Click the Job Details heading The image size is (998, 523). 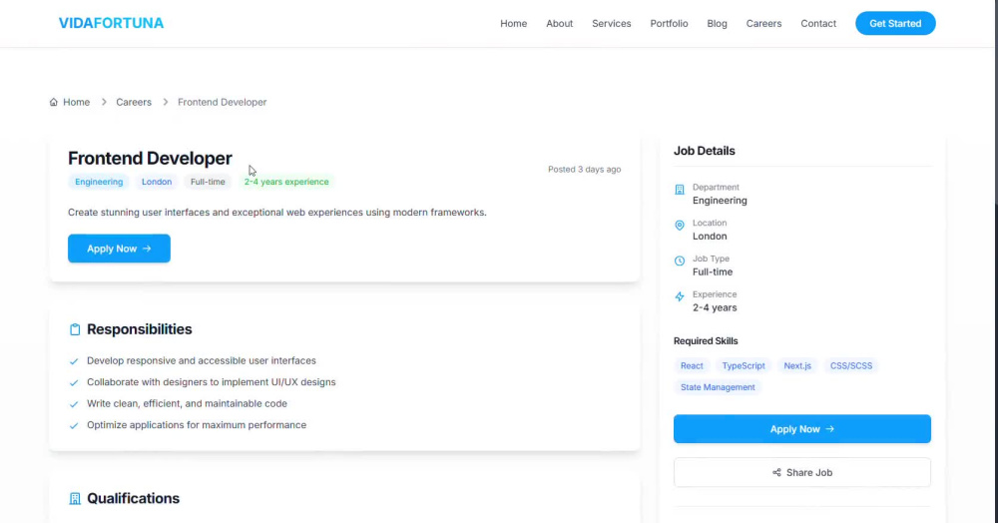click(704, 151)
